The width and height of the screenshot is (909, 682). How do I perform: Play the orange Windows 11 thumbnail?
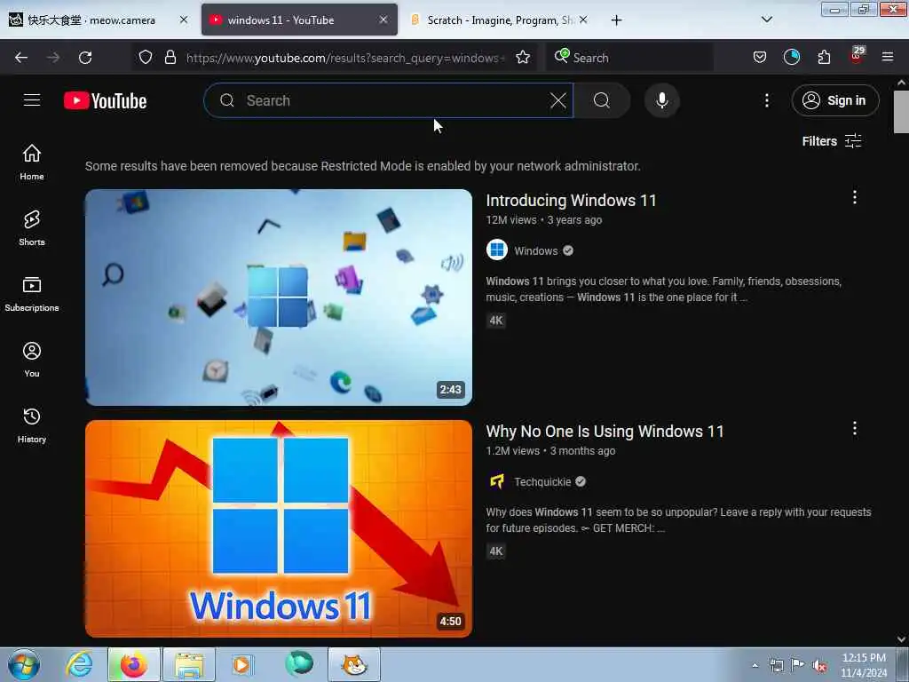(x=278, y=528)
